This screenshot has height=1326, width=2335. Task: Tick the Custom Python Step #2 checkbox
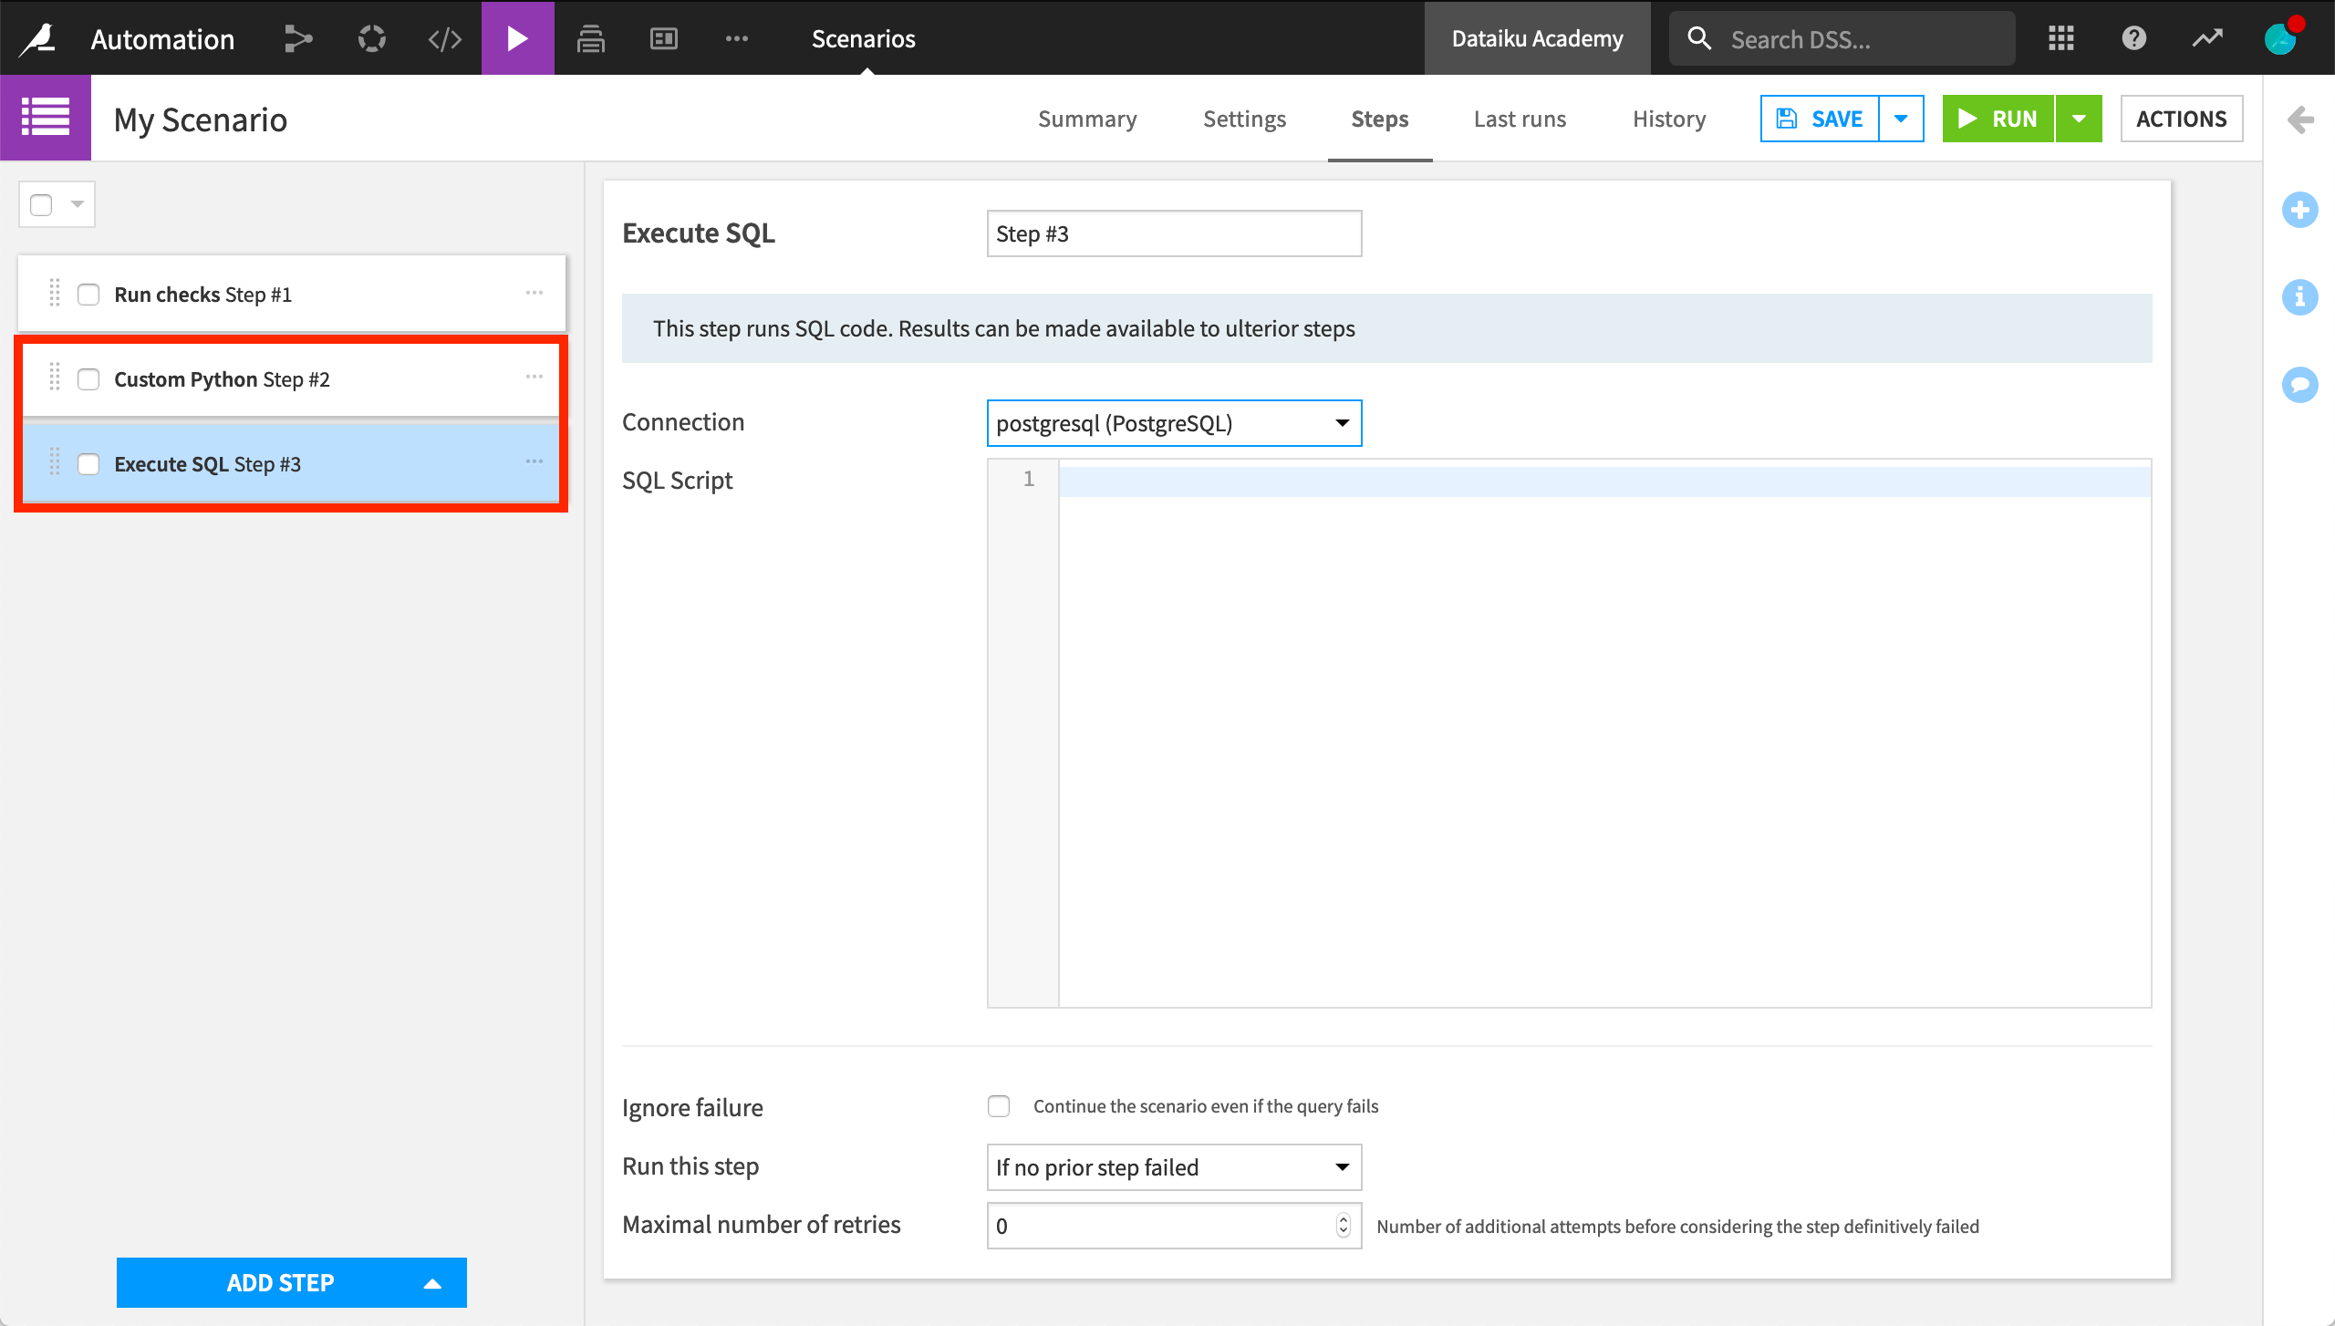[x=88, y=379]
